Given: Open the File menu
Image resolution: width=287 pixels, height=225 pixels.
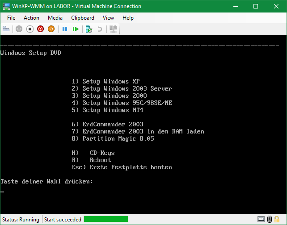Looking at the screenshot, I should [x=11, y=18].
